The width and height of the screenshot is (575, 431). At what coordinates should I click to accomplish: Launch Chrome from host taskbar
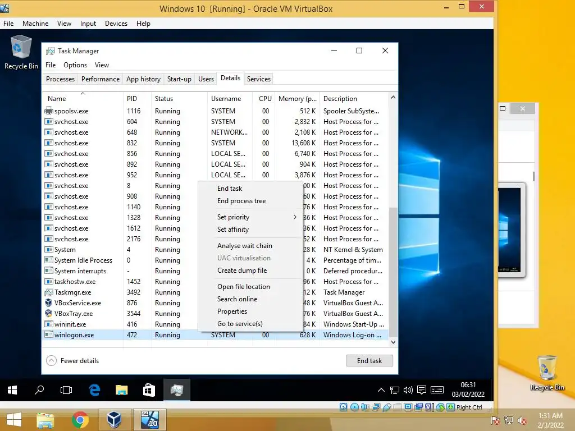(x=80, y=420)
